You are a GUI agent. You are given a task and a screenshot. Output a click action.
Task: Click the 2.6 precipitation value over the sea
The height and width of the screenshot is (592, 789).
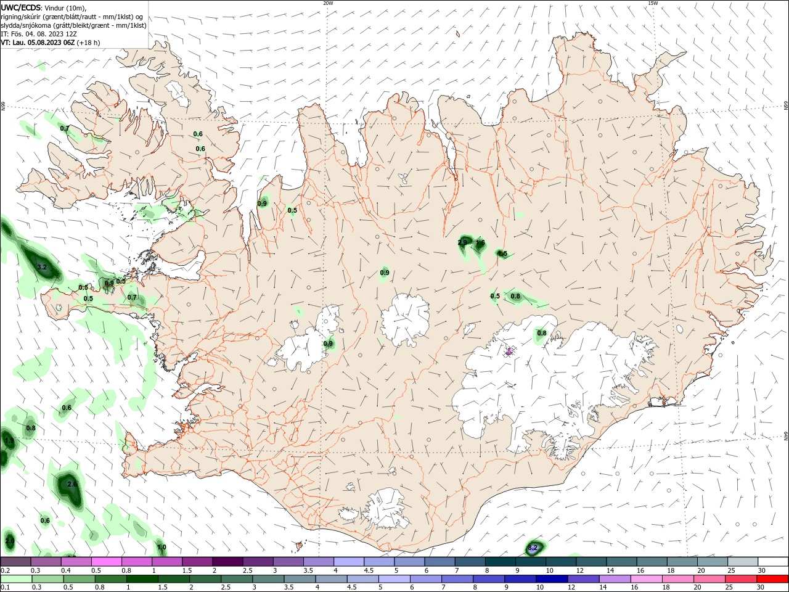(72, 485)
